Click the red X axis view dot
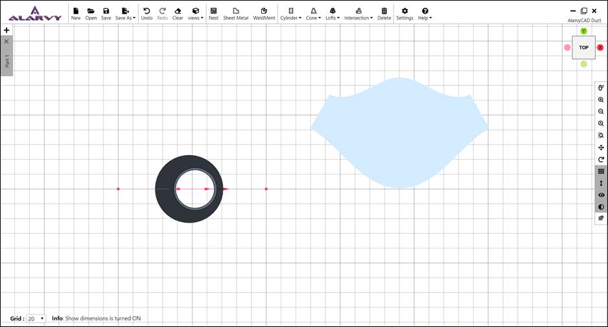The image size is (608, 327). pos(600,47)
